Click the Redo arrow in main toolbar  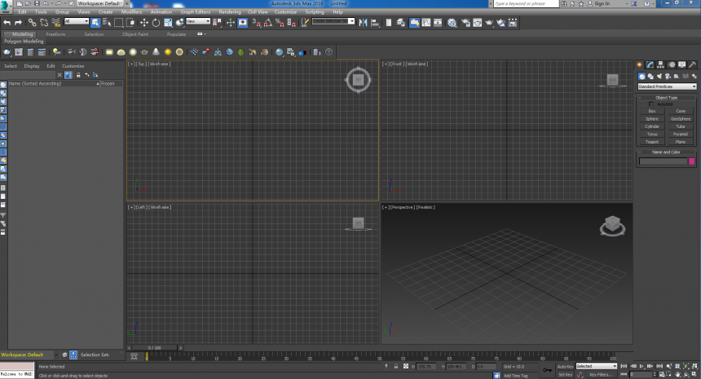click(18, 22)
